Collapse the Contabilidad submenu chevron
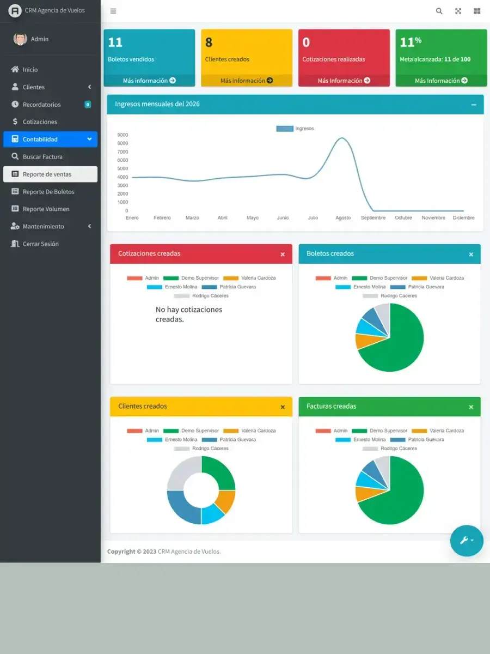This screenshot has width=490, height=654. 89,139
